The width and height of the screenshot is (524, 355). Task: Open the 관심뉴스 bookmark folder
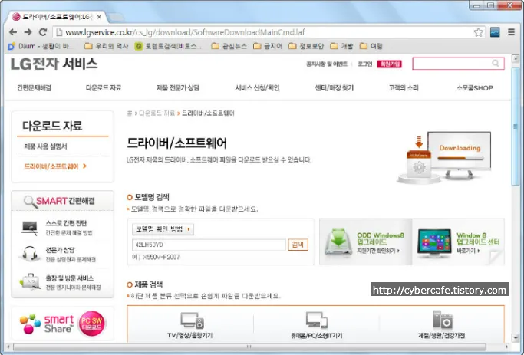[229, 46]
